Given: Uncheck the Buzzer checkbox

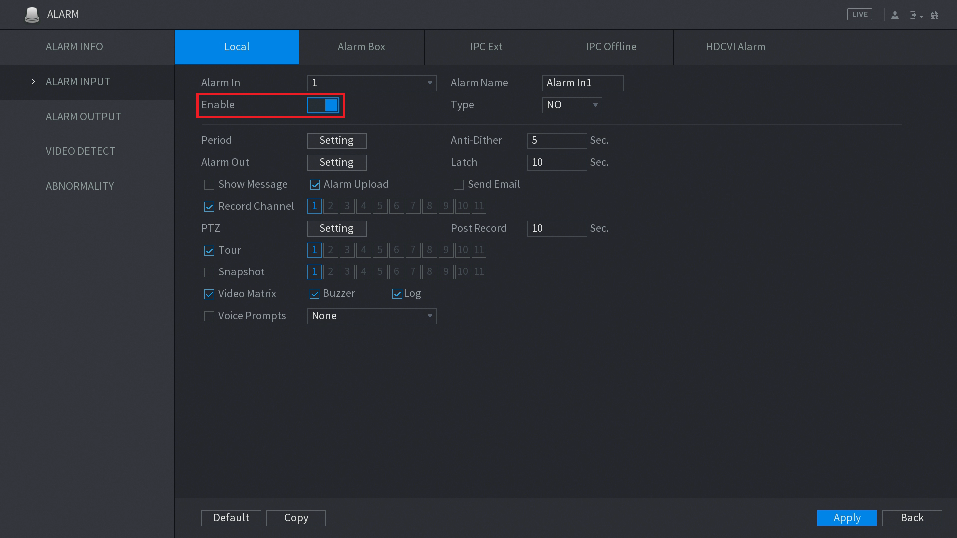Looking at the screenshot, I should [x=315, y=294].
